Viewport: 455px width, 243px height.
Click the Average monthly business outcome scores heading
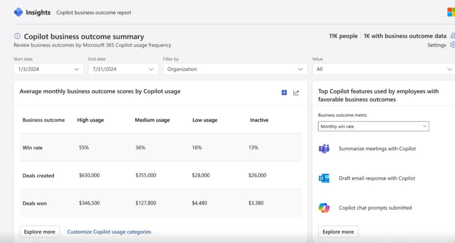pyautogui.click(x=100, y=92)
